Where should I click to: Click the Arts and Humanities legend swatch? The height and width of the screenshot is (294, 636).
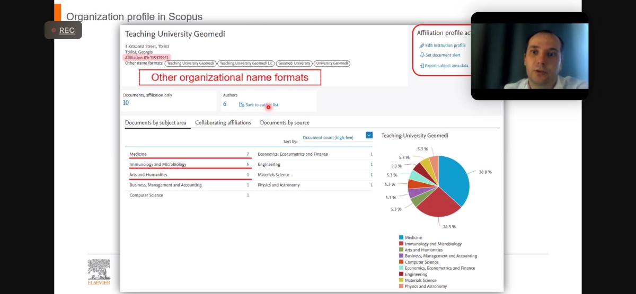[401, 250]
